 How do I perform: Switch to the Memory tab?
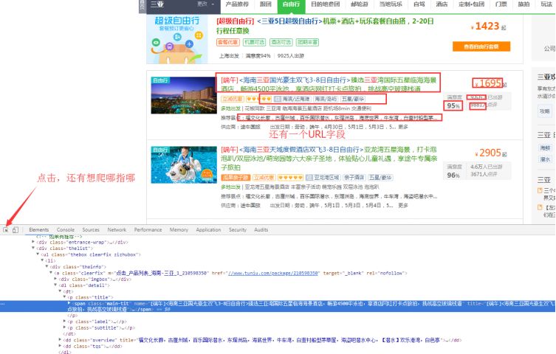[x=179, y=230]
